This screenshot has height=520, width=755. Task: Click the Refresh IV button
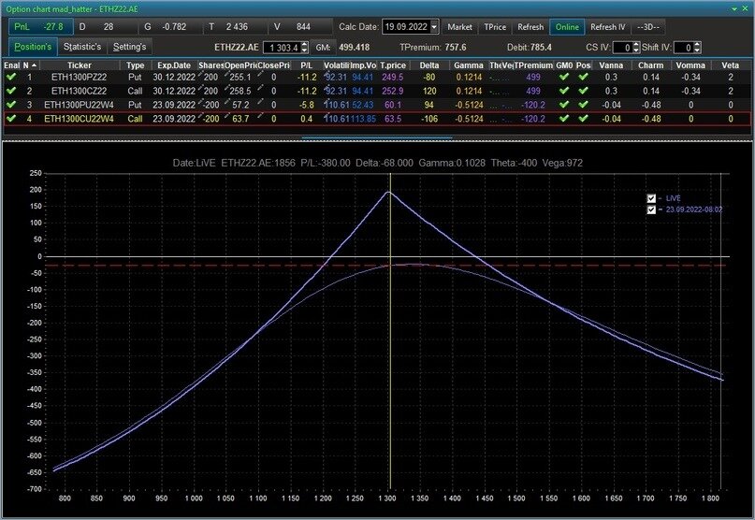[608, 27]
